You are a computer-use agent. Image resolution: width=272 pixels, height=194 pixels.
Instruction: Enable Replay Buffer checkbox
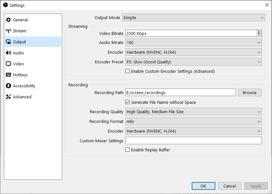tap(127, 149)
